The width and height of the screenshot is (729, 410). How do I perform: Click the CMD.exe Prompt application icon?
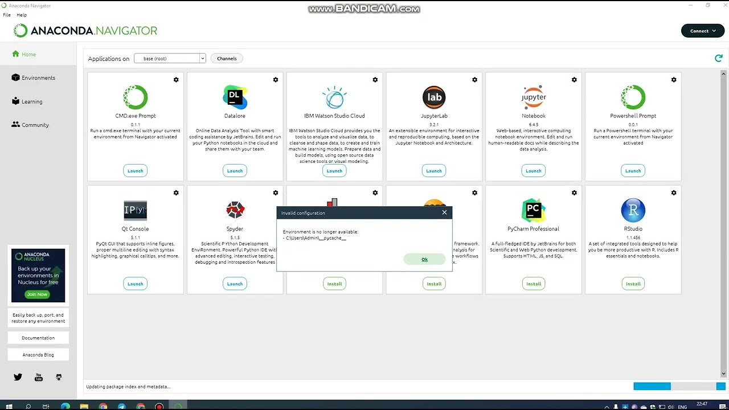coord(136,97)
